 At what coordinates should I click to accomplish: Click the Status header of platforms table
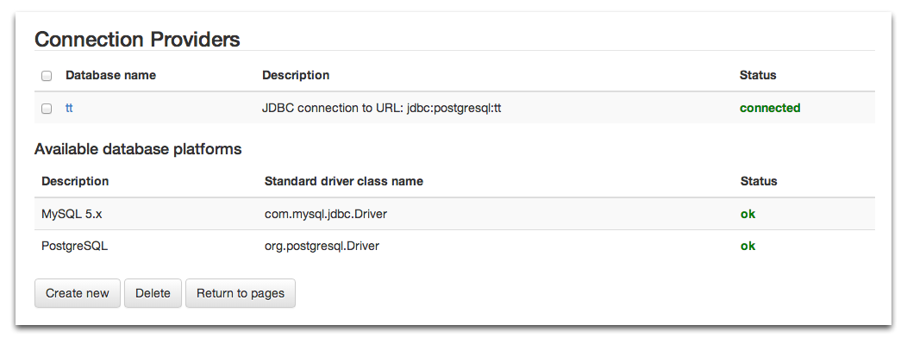click(759, 182)
